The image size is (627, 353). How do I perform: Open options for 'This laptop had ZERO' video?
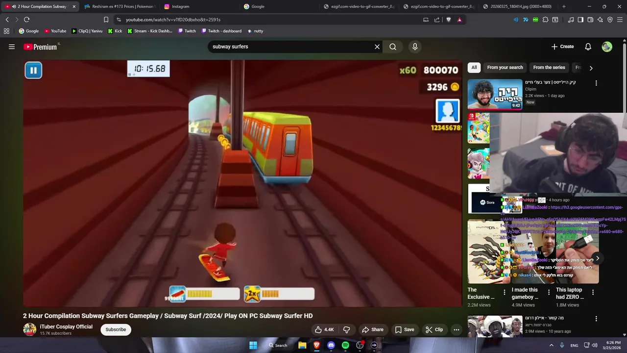593,292
